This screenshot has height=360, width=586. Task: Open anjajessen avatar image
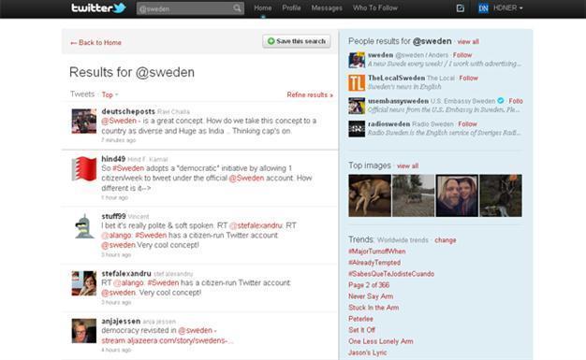84,331
